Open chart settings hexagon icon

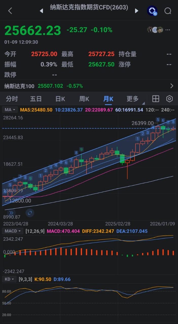(169, 99)
